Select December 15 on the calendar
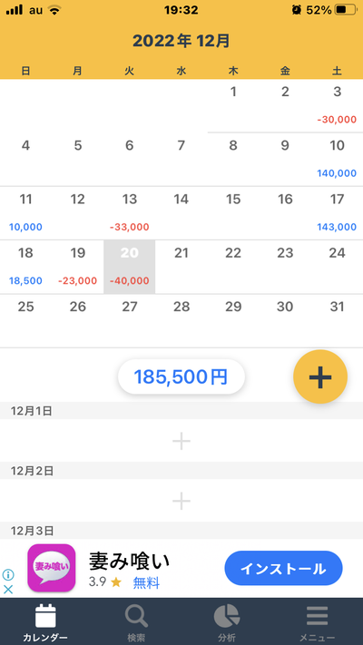This screenshot has width=363, height=645. [x=233, y=213]
